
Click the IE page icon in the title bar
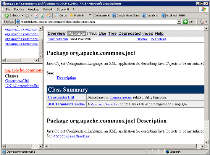[x=4, y=3]
